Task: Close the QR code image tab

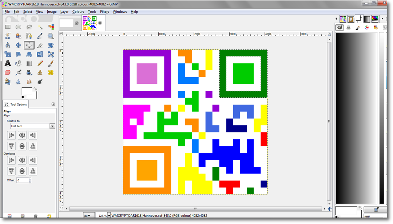Action: point(100,23)
